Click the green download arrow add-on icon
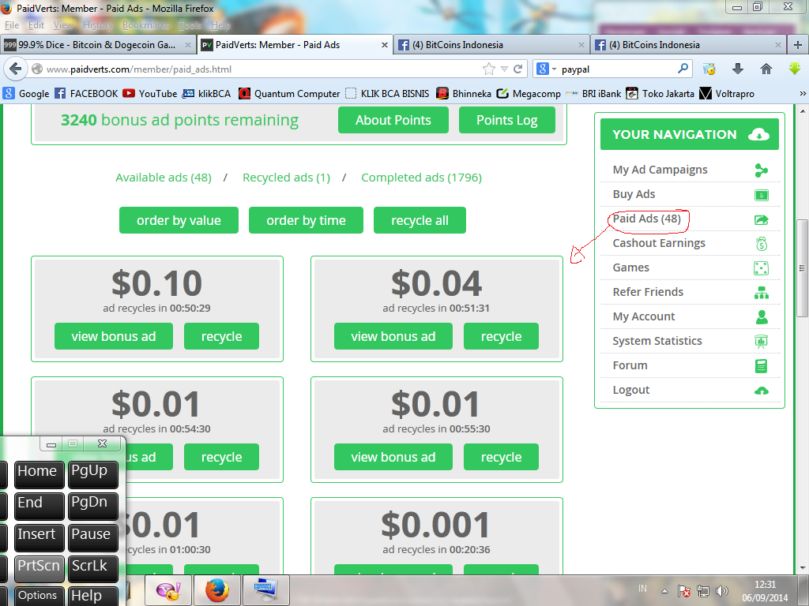The width and height of the screenshot is (809, 606). pos(793,68)
